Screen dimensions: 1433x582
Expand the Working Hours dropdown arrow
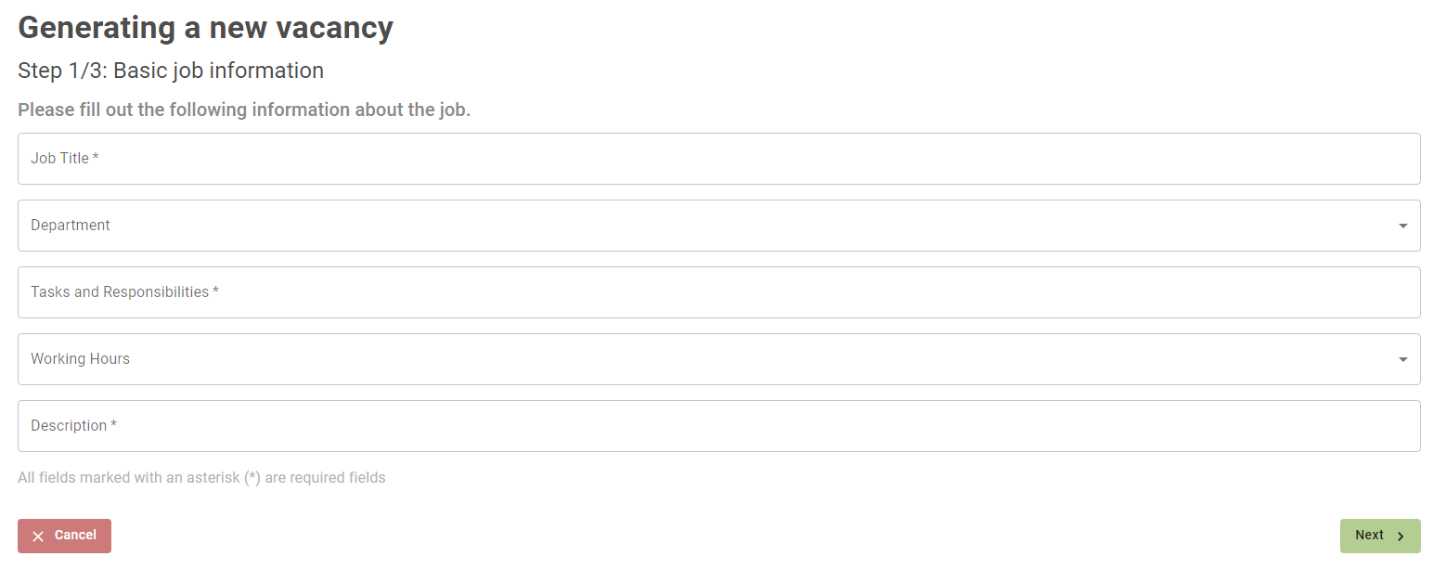click(x=1402, y=359)
